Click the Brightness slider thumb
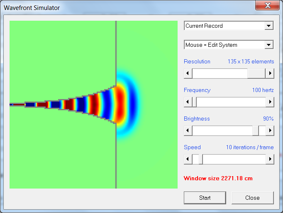 (256, 131)
